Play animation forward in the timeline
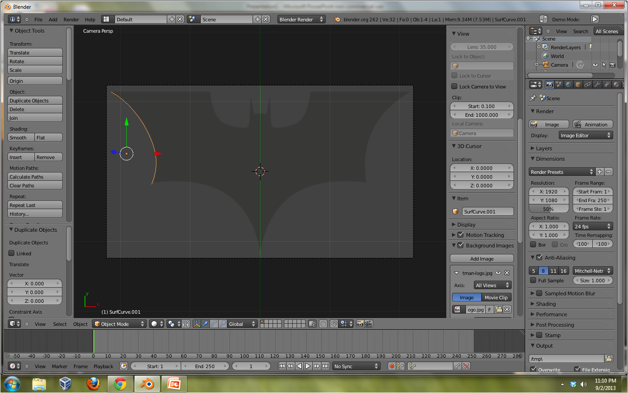The height and width of the screenshot is (393, 628). point(308,366)
